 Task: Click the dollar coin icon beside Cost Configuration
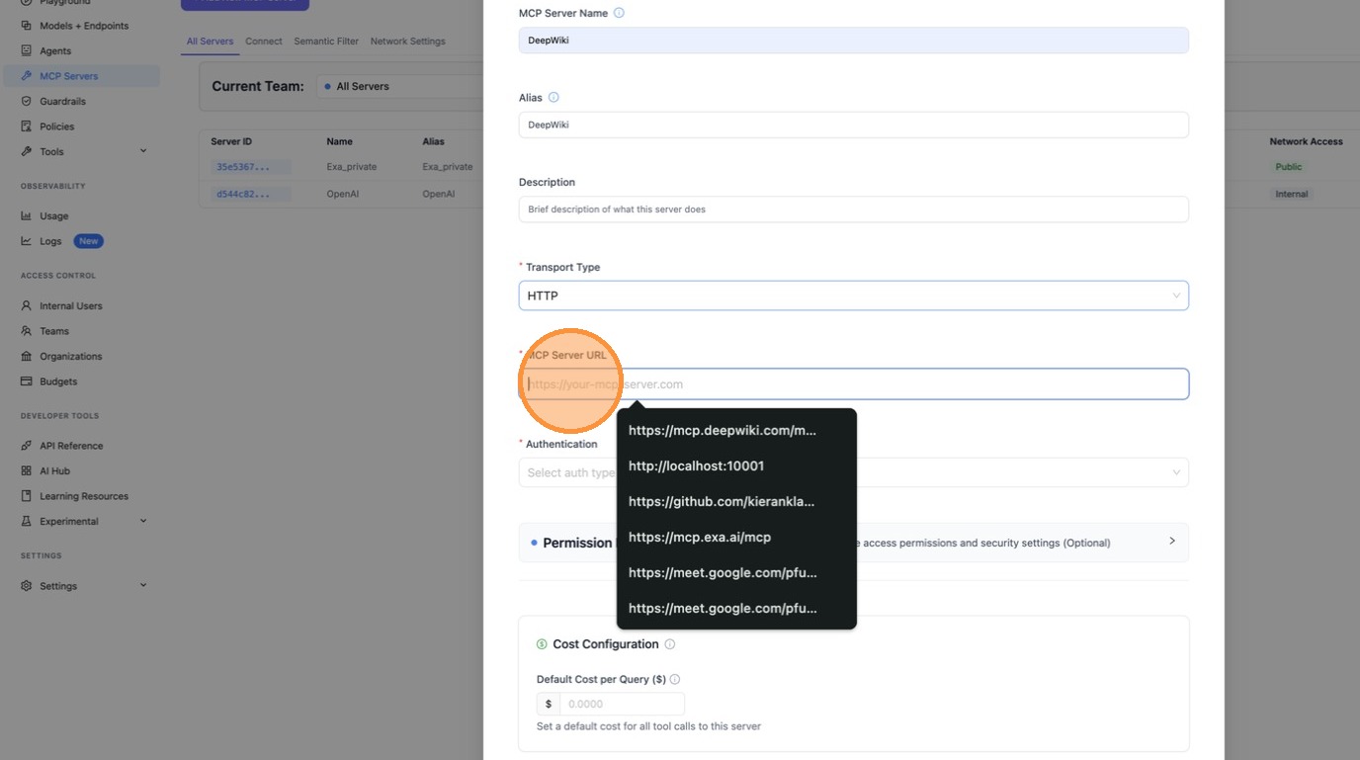tap(542, 644)
